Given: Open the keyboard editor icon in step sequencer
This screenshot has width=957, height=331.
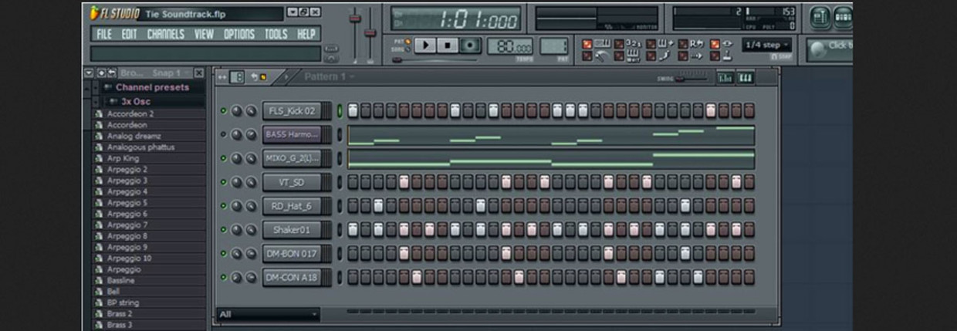Looking at the screenshot, I should 746,77.
